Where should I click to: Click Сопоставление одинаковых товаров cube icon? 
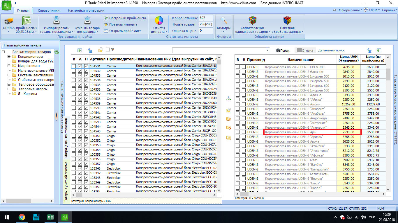tap(252, 21)
